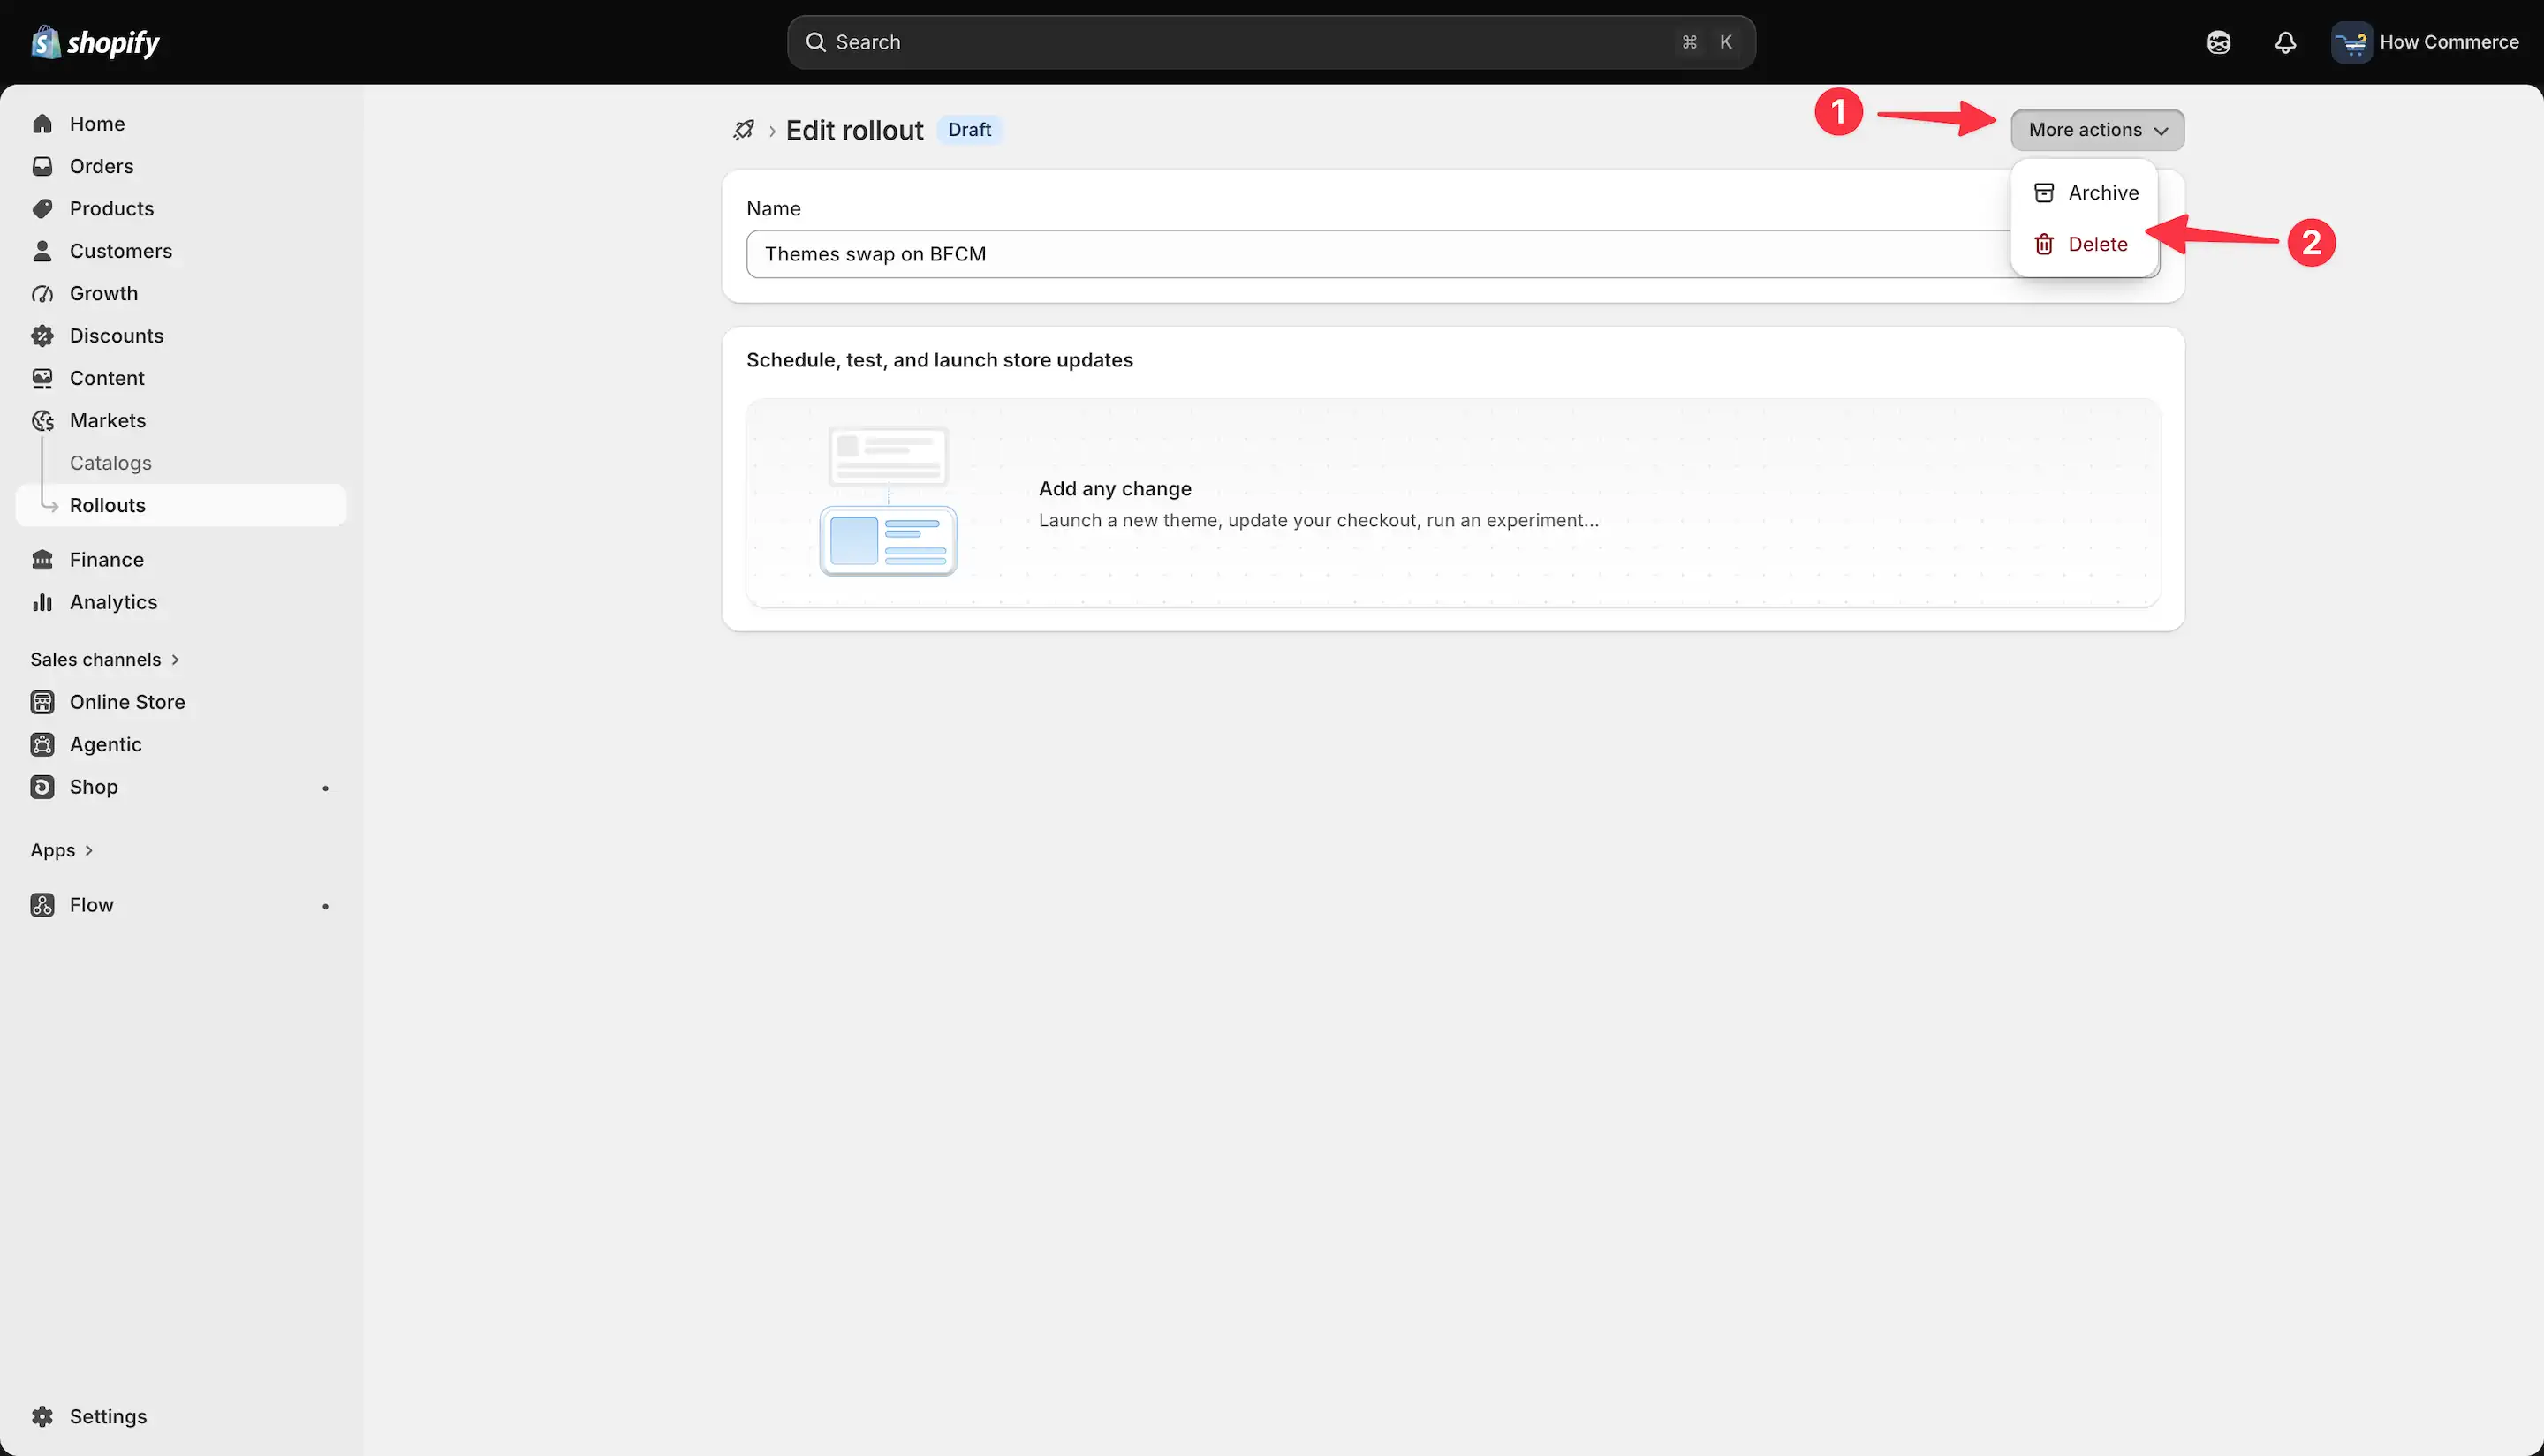Expand the Sales channels section

104,660
